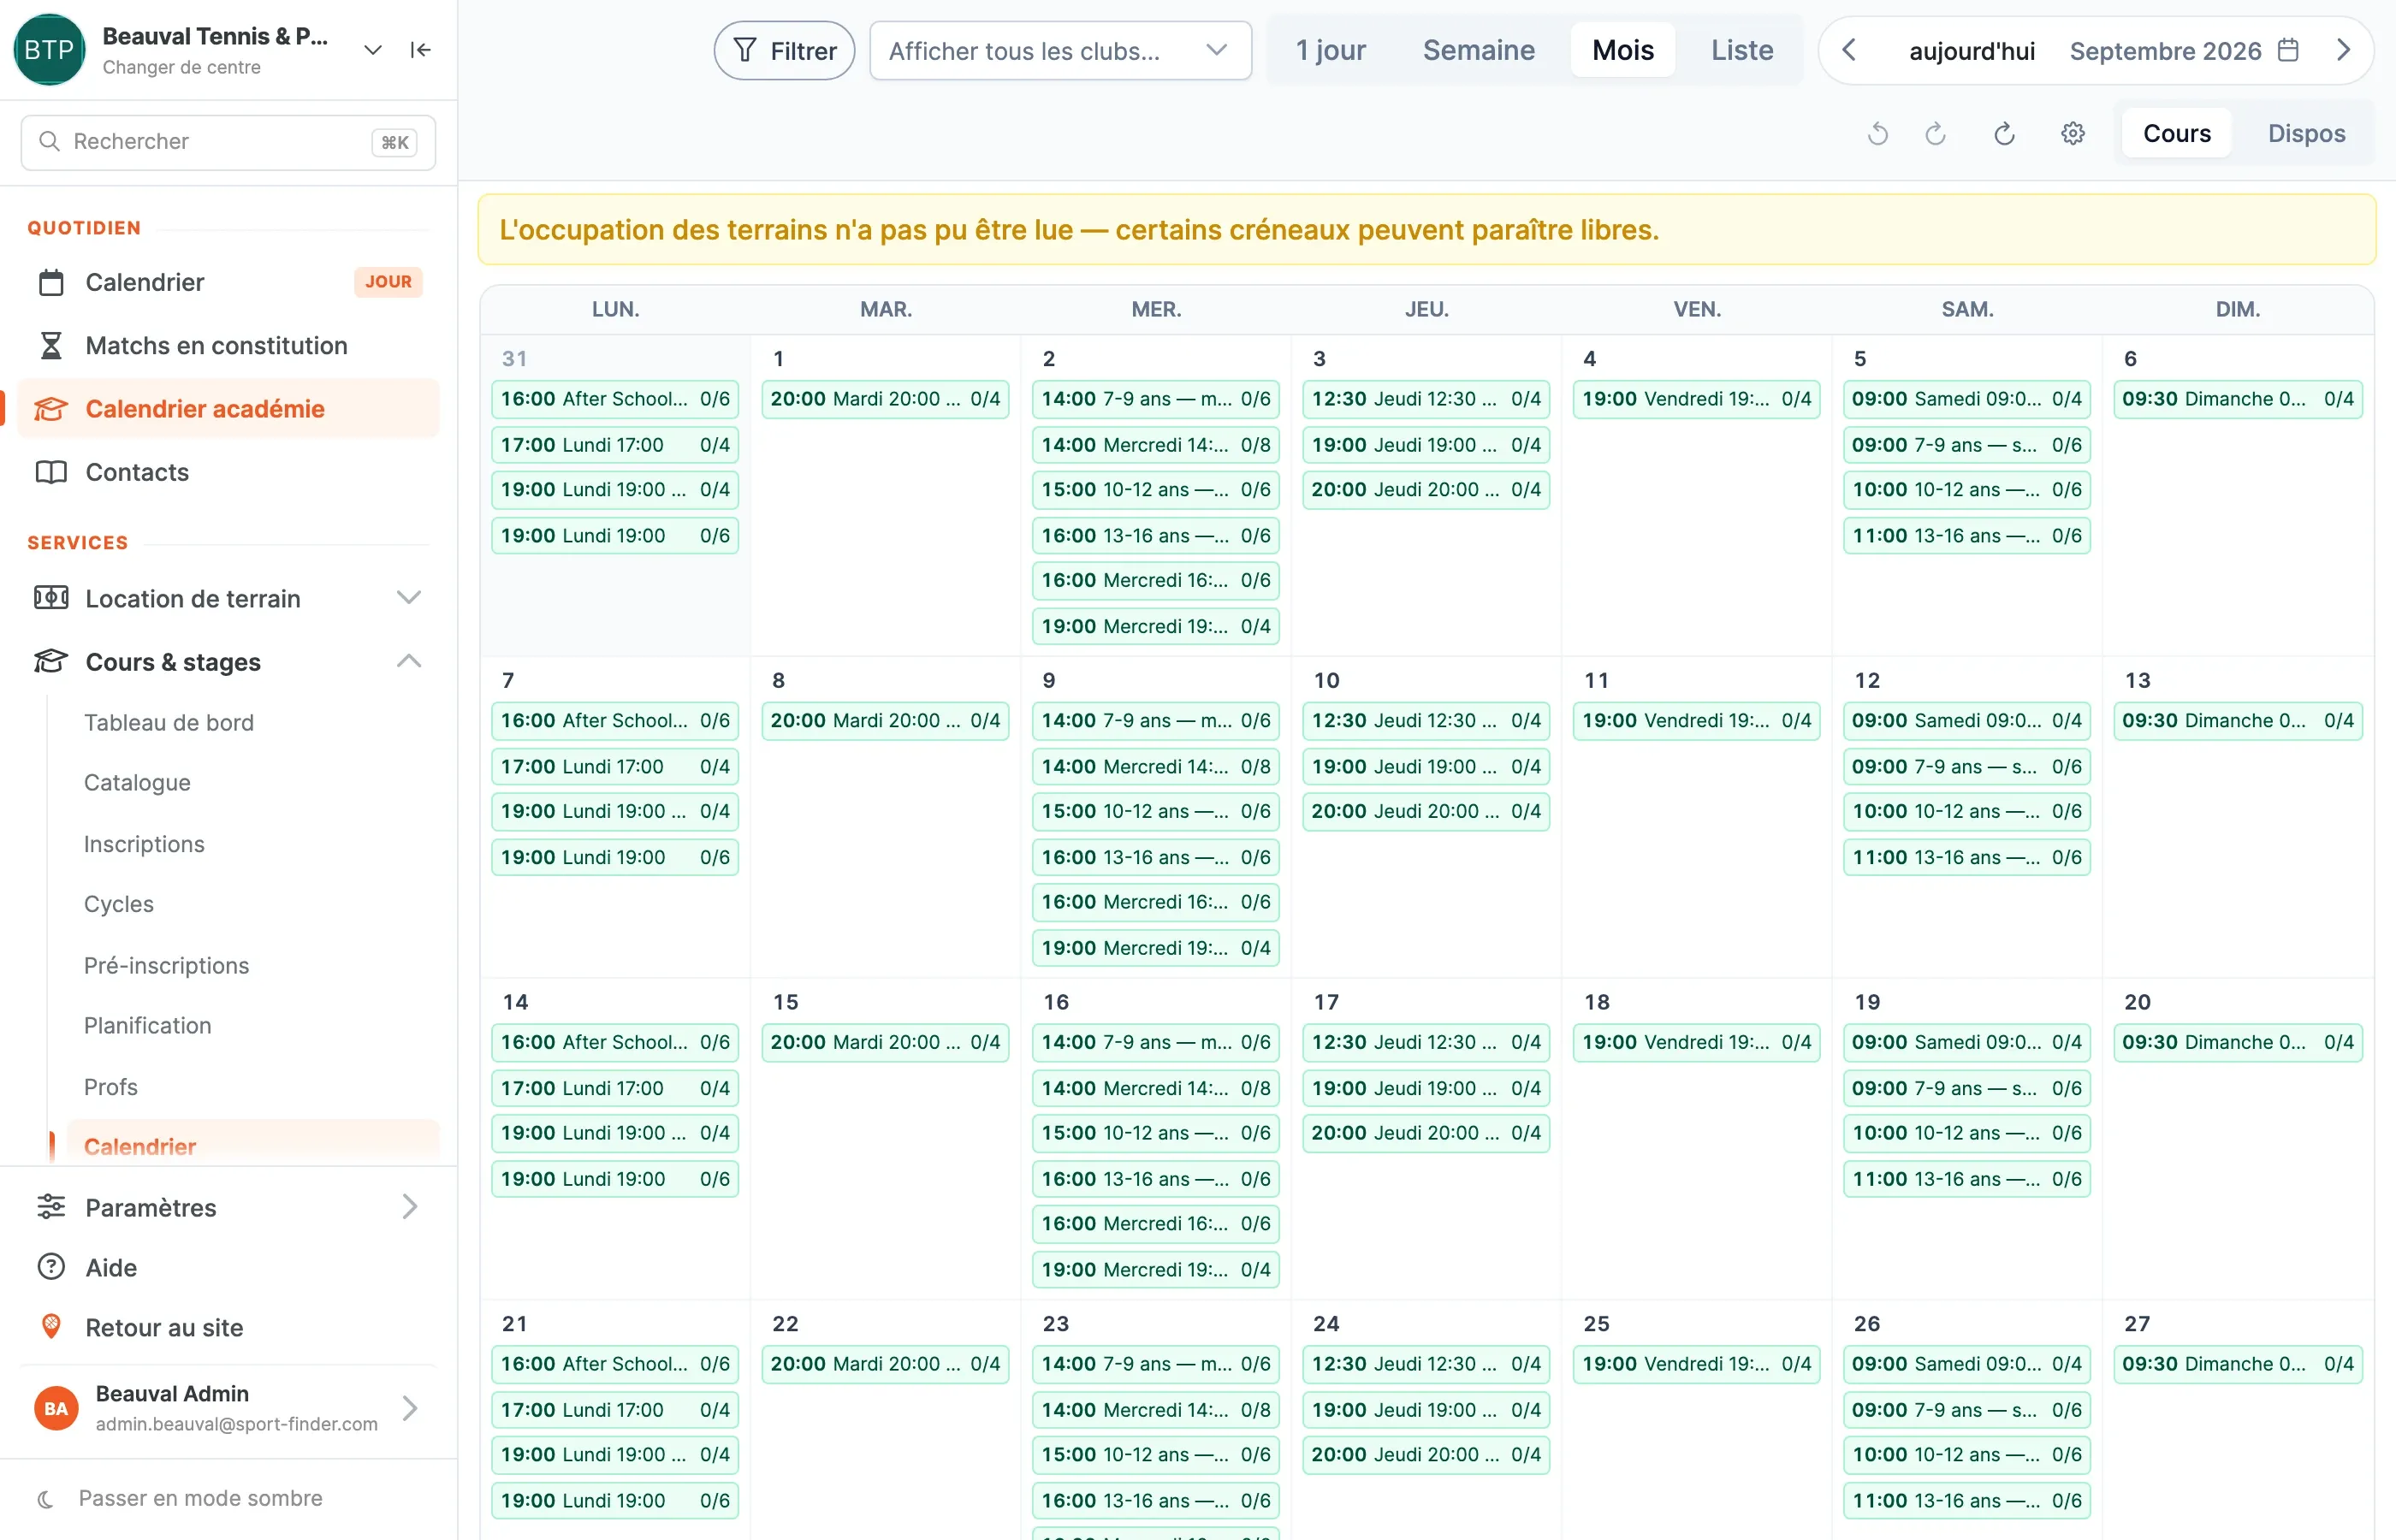Click the undo arrow icon

click(1877, 134)
